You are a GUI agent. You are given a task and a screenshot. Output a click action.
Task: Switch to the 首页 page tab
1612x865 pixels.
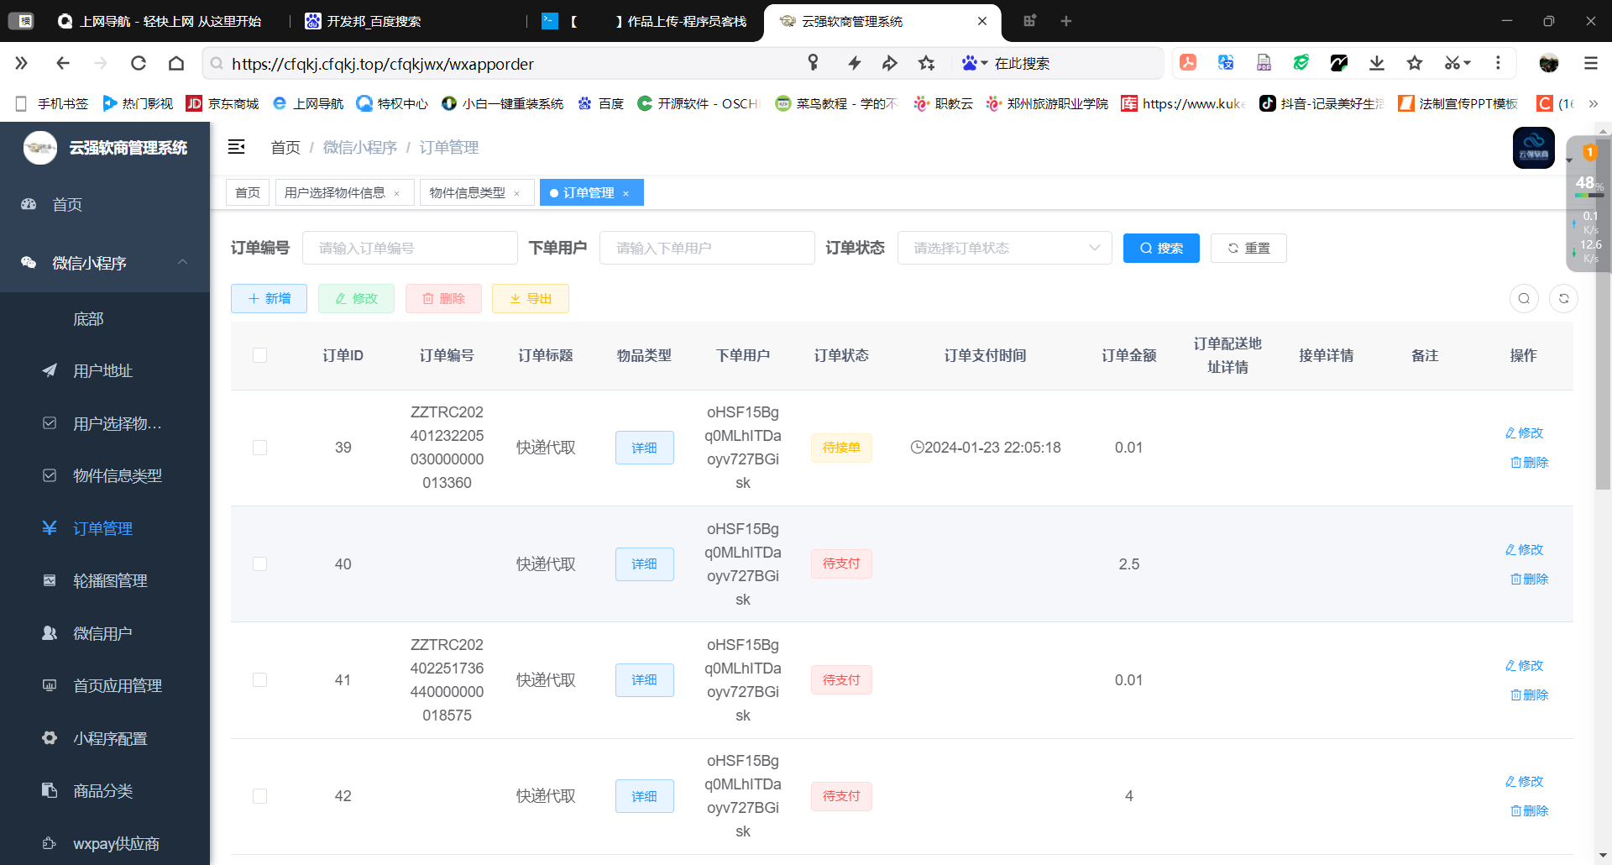[248, 192]
